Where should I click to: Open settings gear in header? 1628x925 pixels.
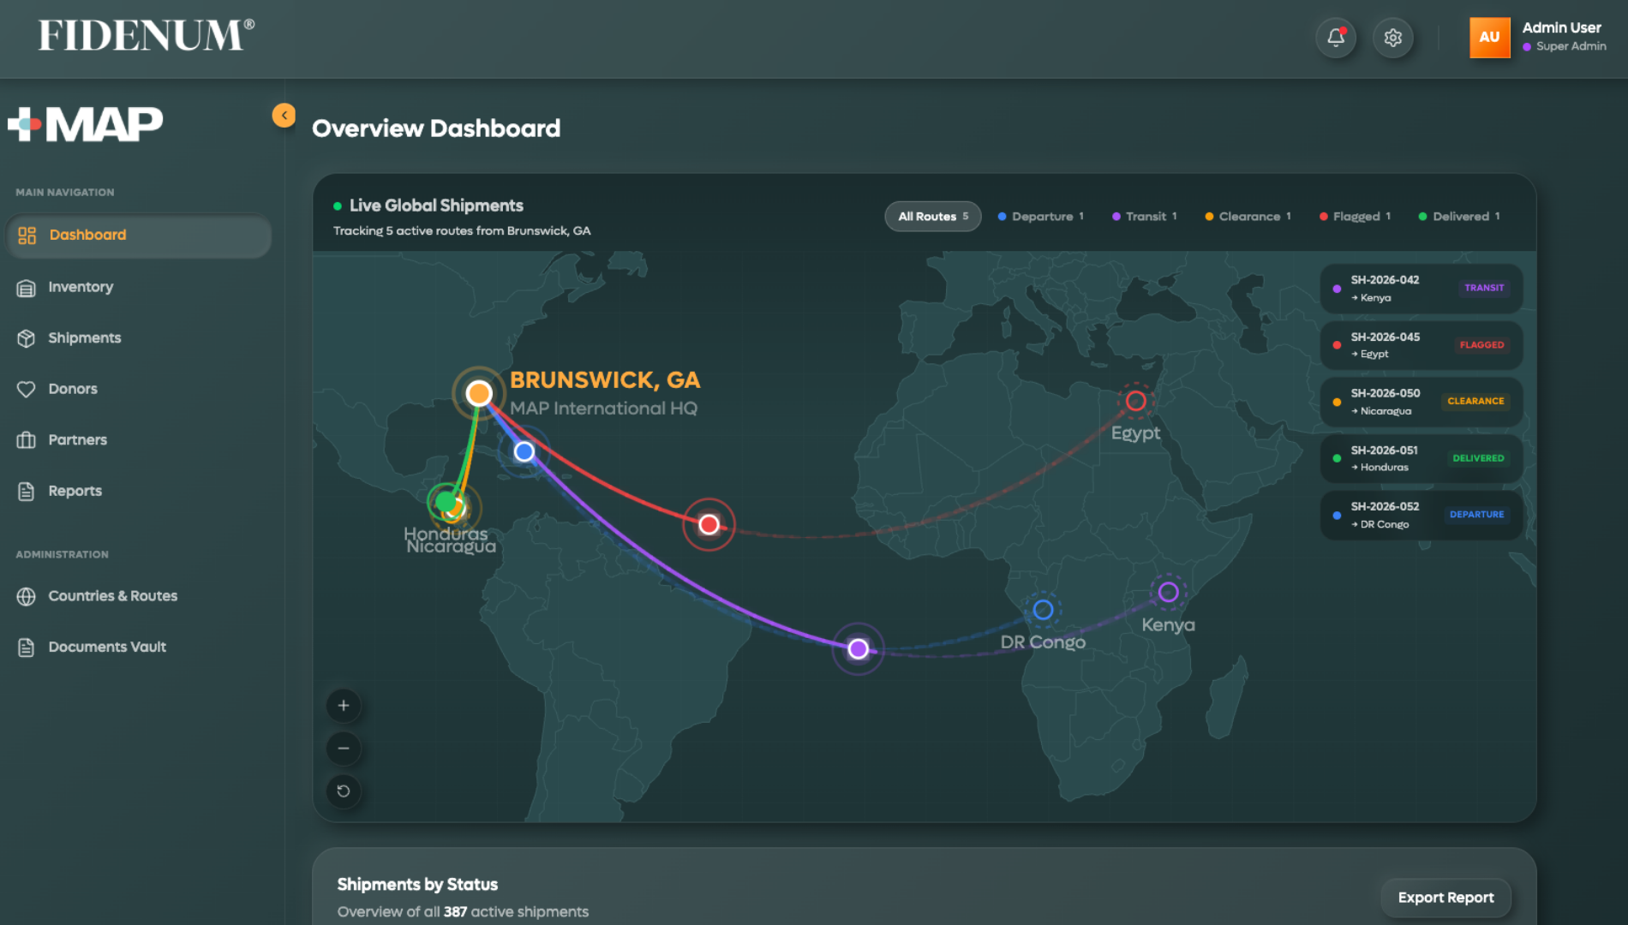tap(1392, 38)
